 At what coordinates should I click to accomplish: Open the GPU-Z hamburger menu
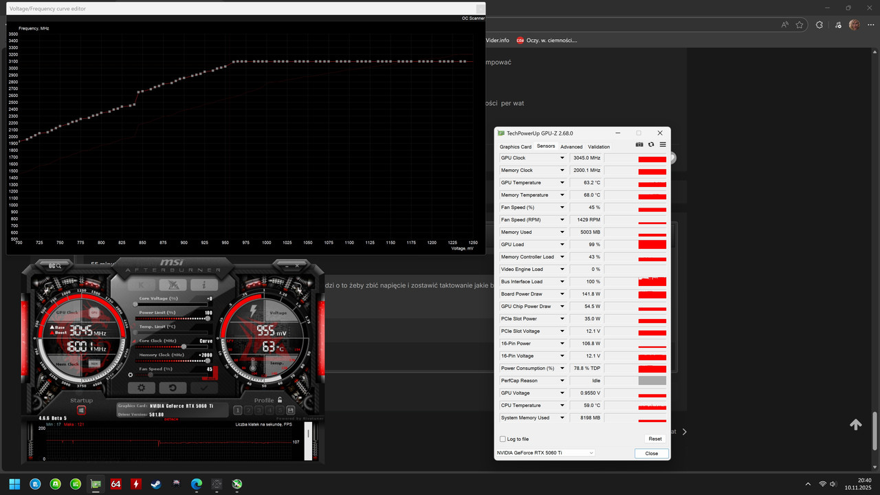click(x=663, y=145)
